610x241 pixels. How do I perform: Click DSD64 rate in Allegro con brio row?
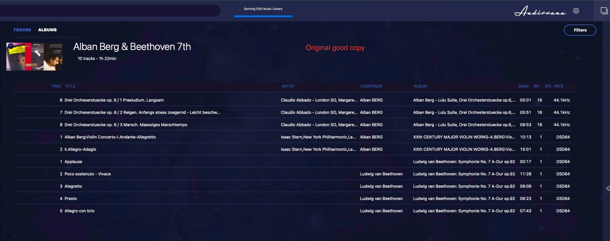(x=563, y=211)
